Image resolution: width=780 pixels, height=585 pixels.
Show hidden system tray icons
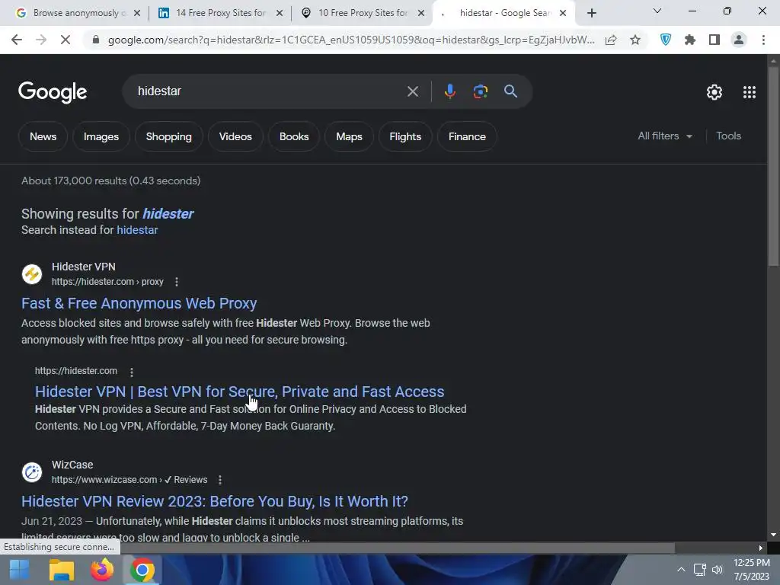tap(681, 570)
